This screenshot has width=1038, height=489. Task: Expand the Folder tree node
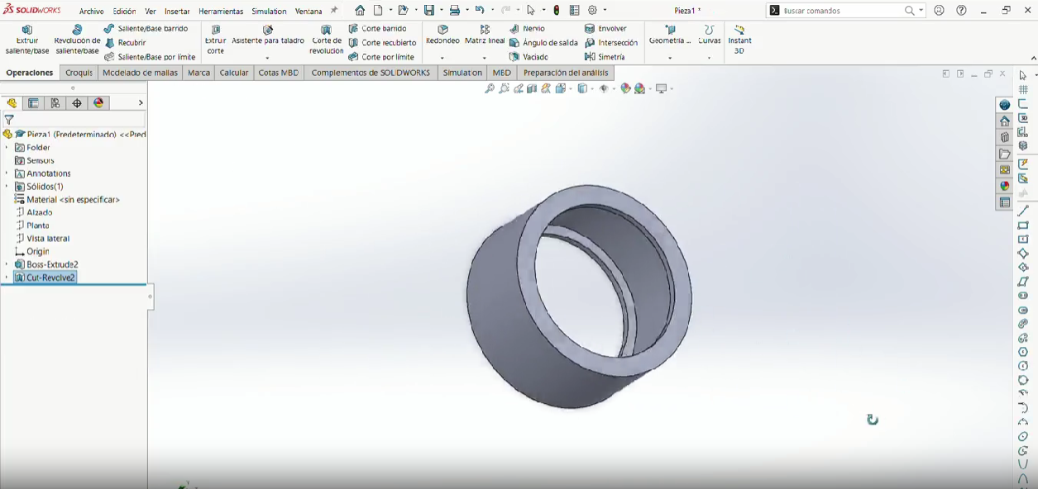pyautogui.click(x=7, y=147)
